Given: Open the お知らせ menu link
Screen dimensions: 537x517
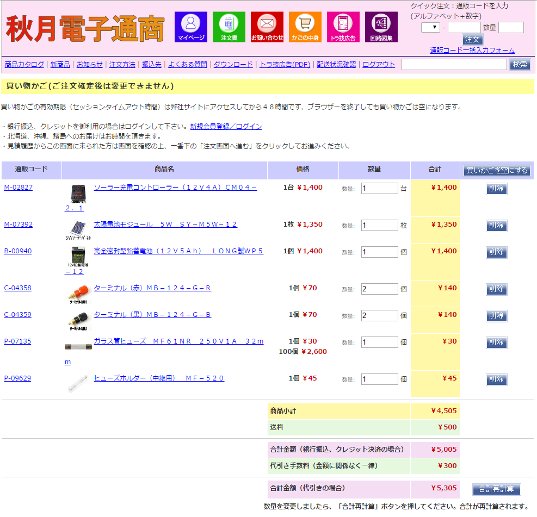Looking at the screenshot, I should pyautogui.click(x=90, y=64).
